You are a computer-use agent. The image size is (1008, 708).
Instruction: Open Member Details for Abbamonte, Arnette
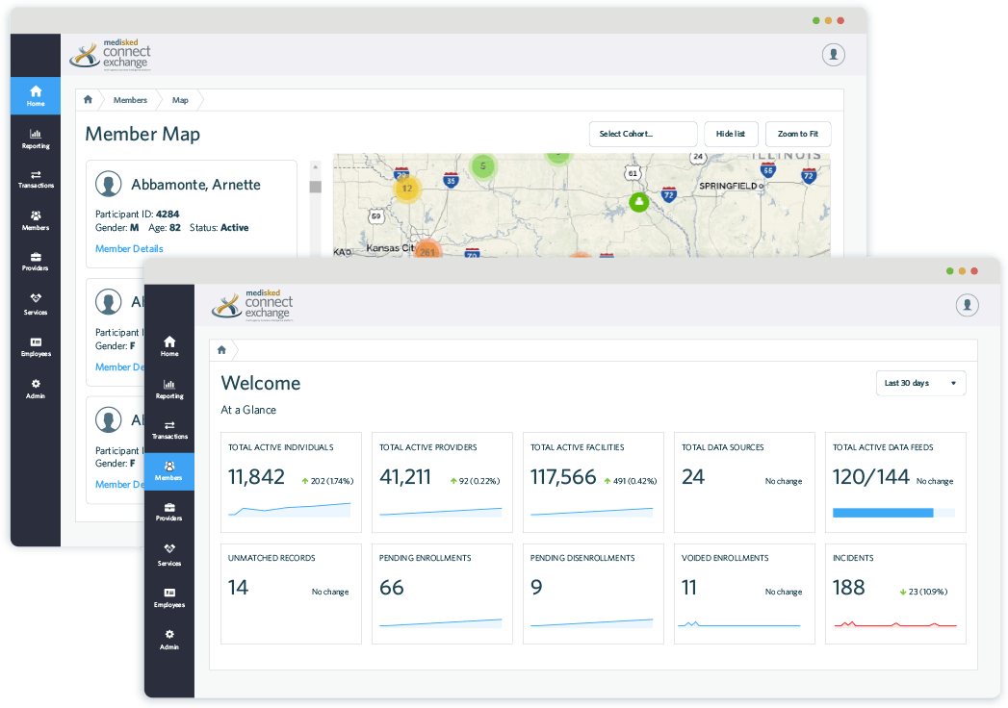click(129, 248)
